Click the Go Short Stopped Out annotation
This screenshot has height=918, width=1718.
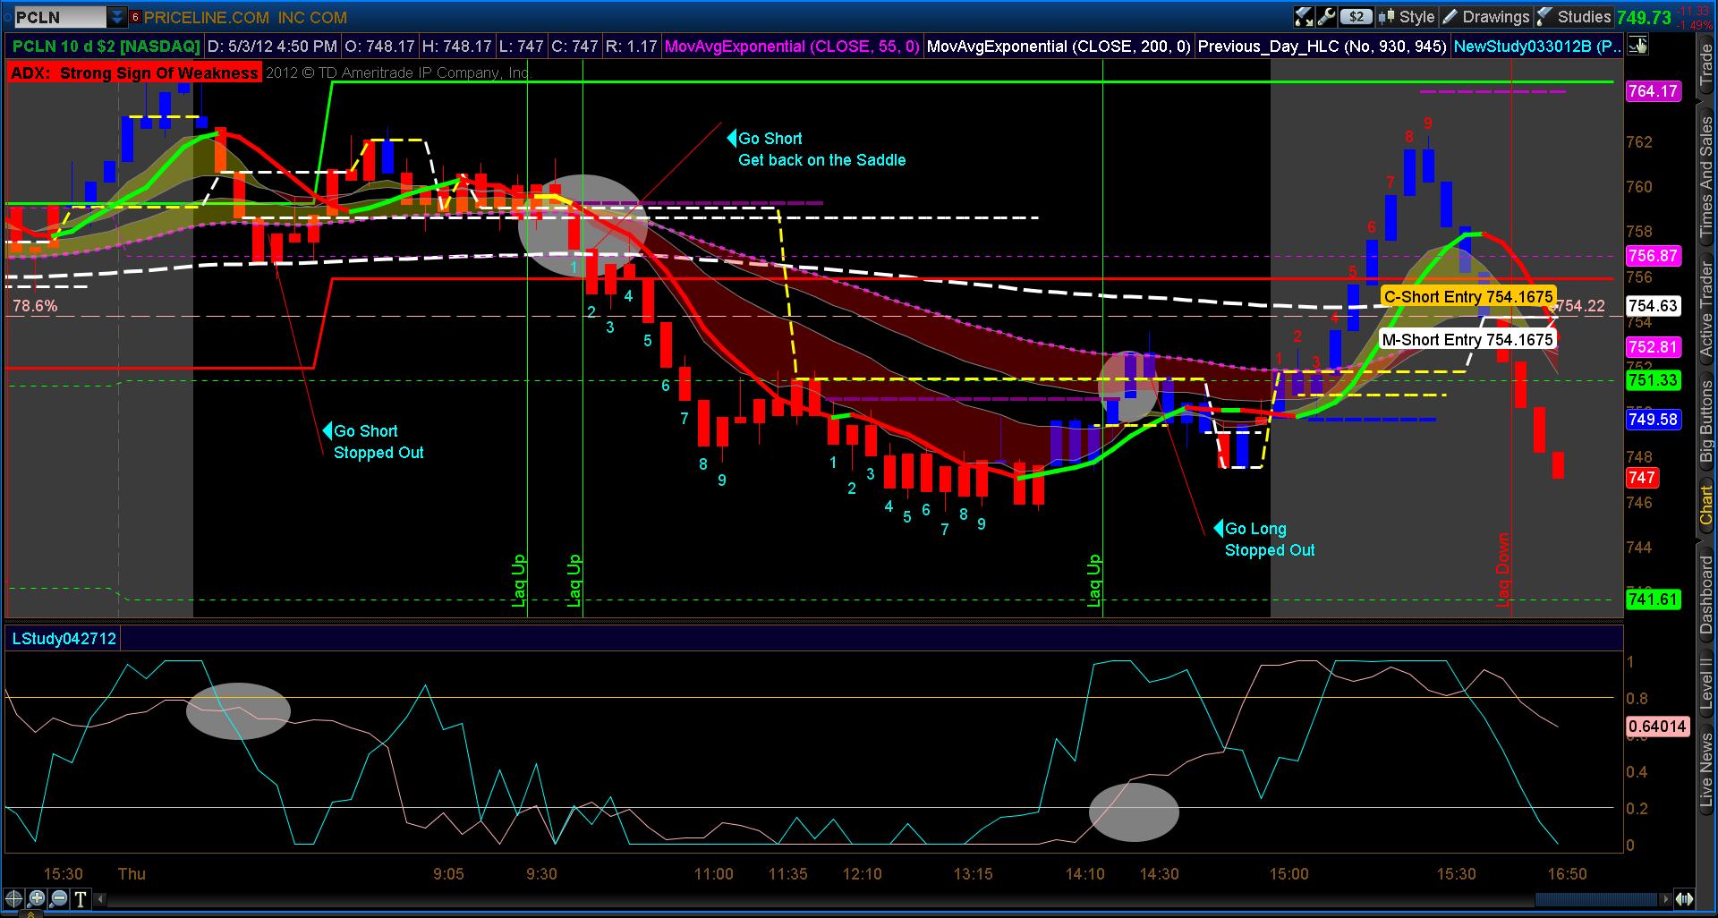(x=375, y=442)
